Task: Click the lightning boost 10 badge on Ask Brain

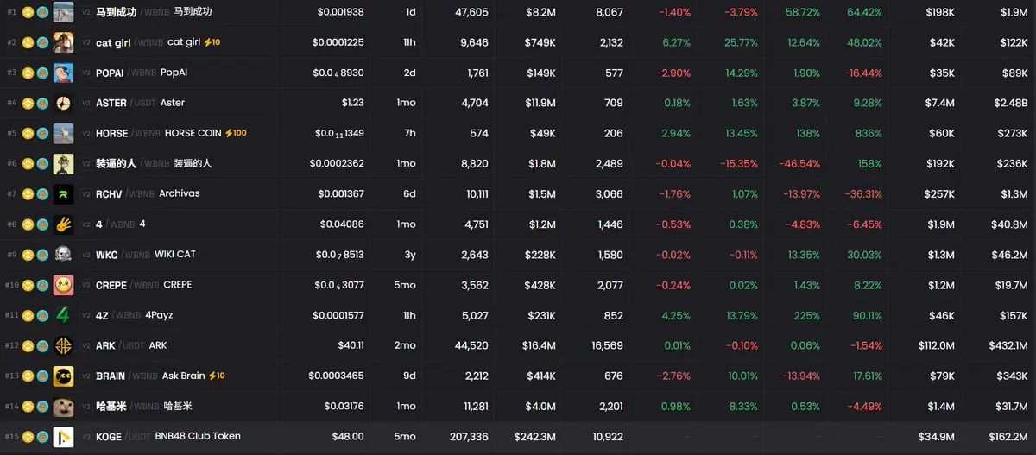Action: [x=216, y=376]
